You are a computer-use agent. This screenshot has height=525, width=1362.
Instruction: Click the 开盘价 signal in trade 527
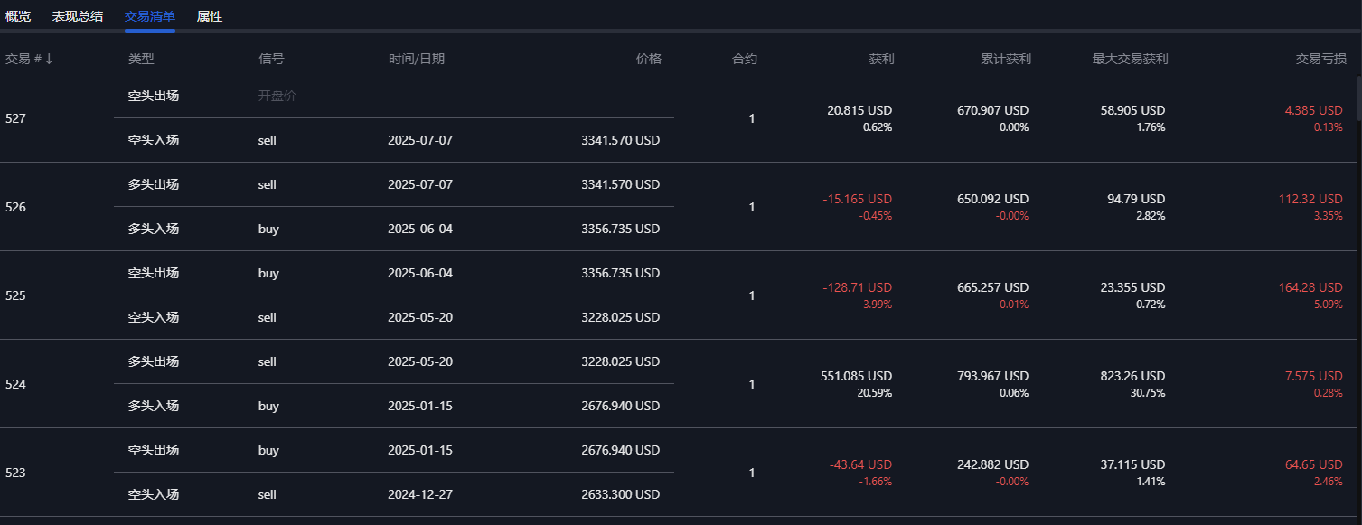click(277, 96)
